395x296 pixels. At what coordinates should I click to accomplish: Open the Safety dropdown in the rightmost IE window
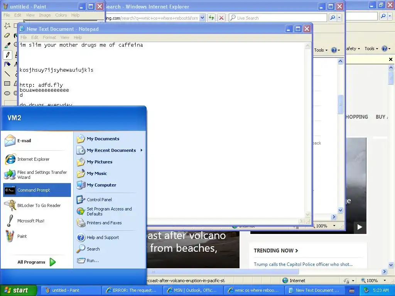[353, 49]
